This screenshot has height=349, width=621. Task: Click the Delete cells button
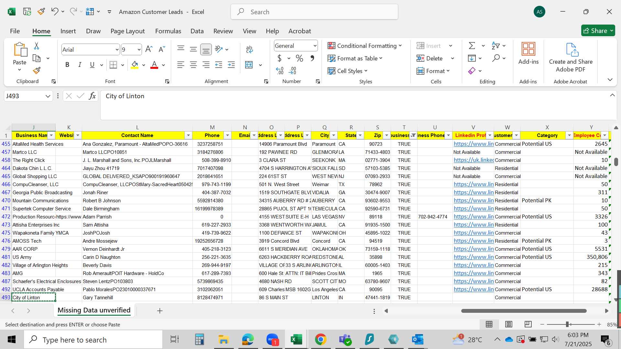[x=430, y=58]
